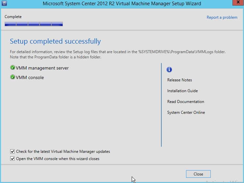Click the Complete status label above the progress bar
Screen dimensions: 244x183
pos(13,17)
